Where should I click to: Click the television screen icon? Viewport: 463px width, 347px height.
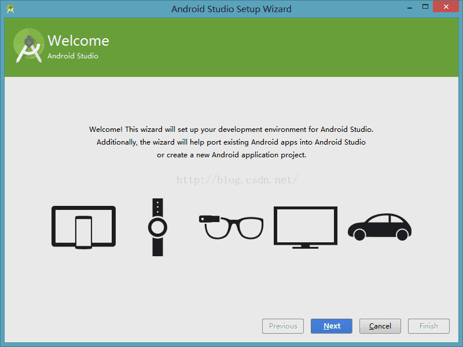(x=306, y=227)
